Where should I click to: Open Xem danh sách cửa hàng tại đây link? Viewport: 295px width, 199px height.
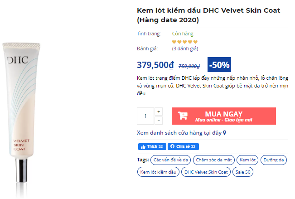pyautogui.click(x=179, y=133)
